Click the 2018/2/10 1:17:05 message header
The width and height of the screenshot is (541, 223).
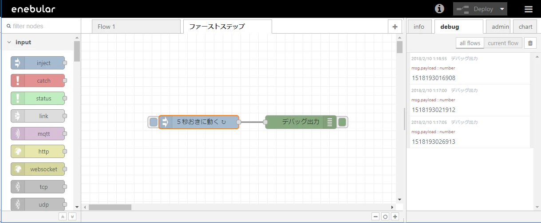point(445,122)
